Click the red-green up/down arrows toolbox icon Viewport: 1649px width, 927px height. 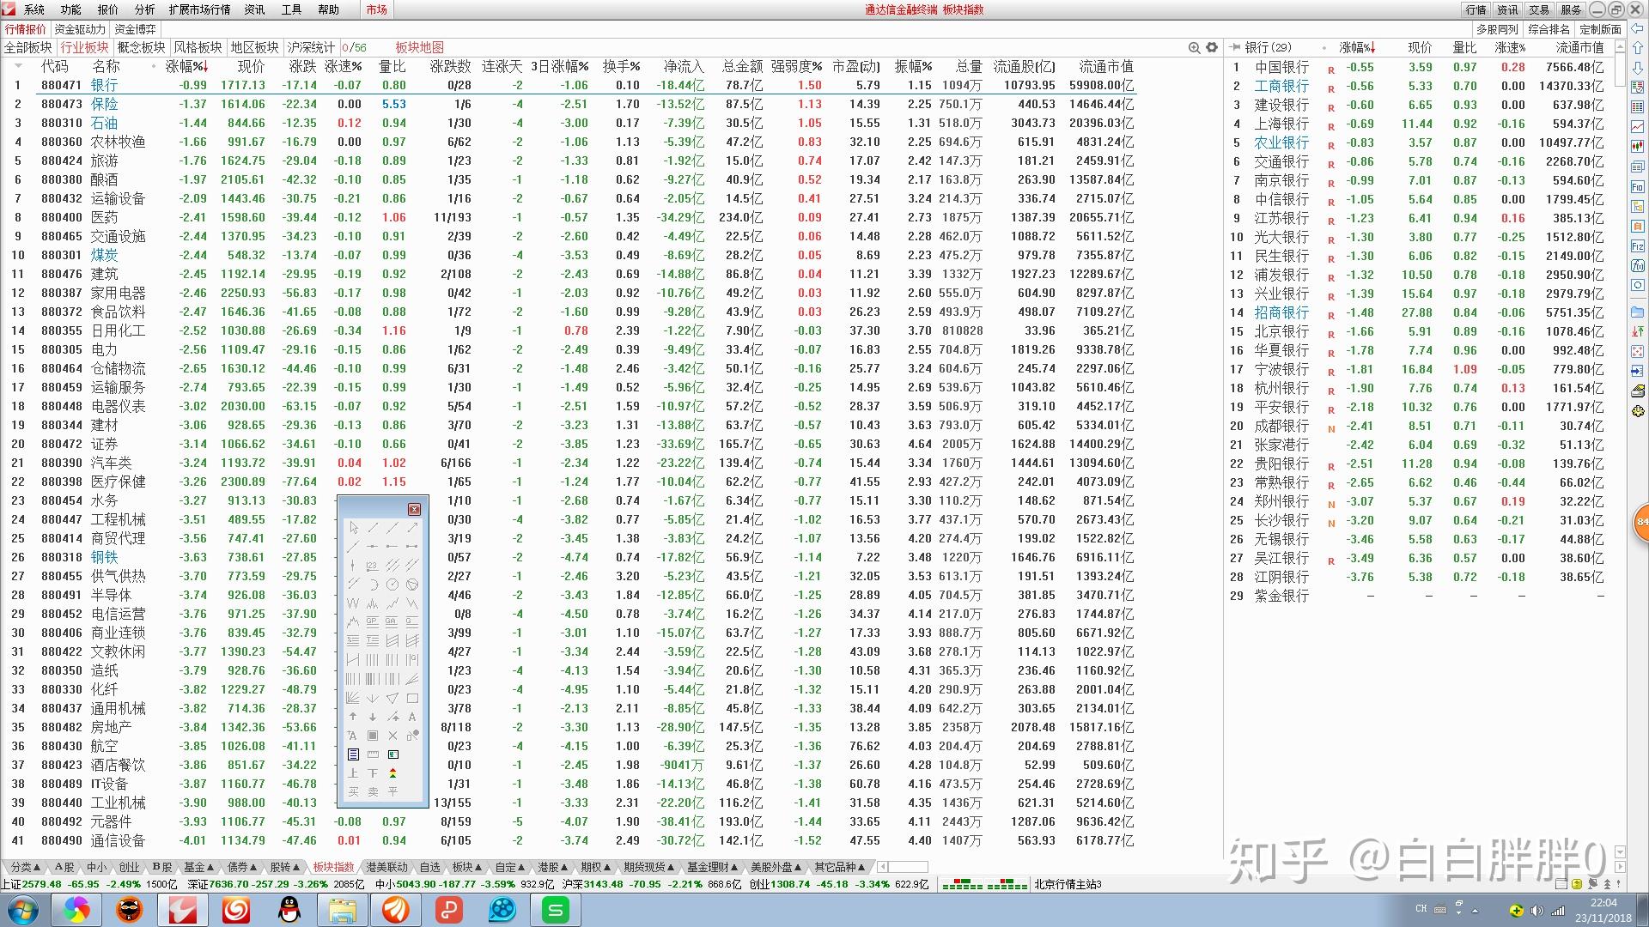pos(392,773)
